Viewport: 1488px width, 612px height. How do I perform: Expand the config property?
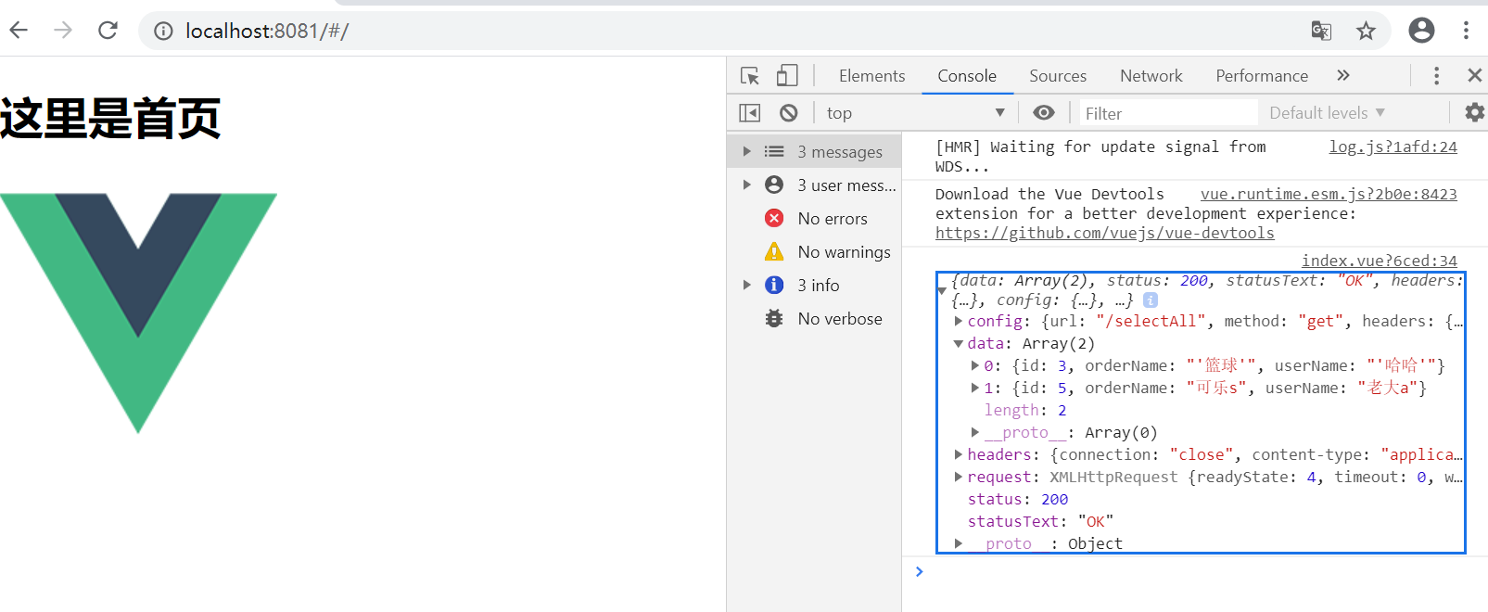[959, 321]
